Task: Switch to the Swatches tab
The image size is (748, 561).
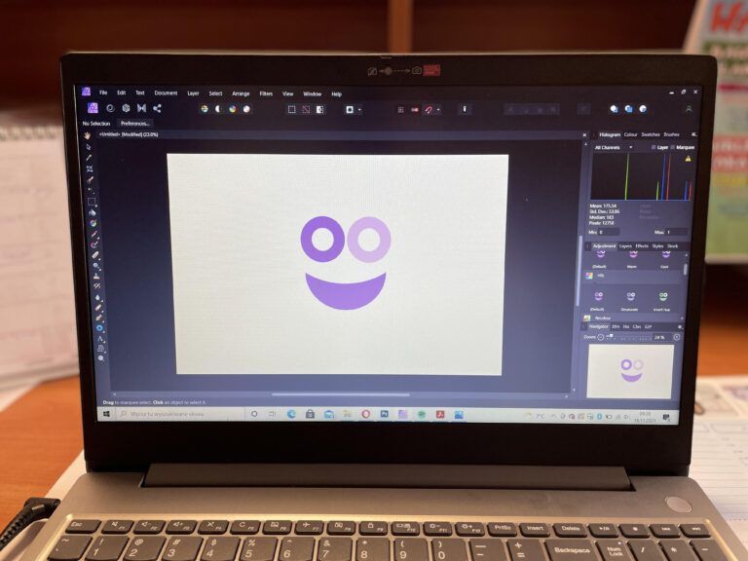Action: (x=651, y=134)
